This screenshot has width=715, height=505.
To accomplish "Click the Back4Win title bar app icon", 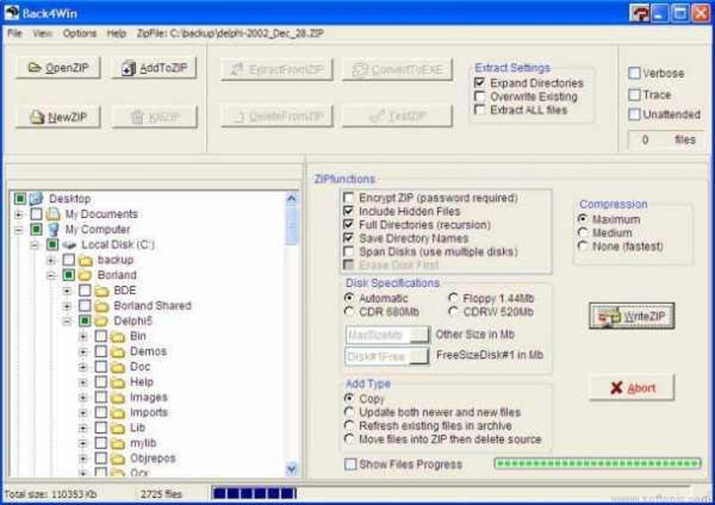I will pyautogui.click(x=11, y=13).
